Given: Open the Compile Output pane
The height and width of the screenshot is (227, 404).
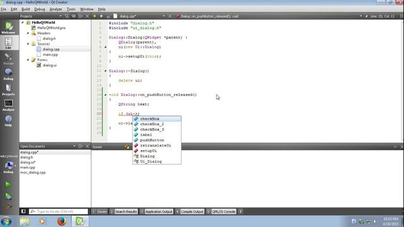Looking at the screenshot, I should click(189, 212).
